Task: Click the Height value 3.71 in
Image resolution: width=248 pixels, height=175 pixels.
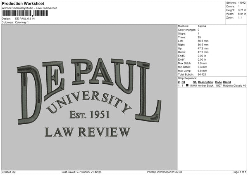Action: pos(242,10)
